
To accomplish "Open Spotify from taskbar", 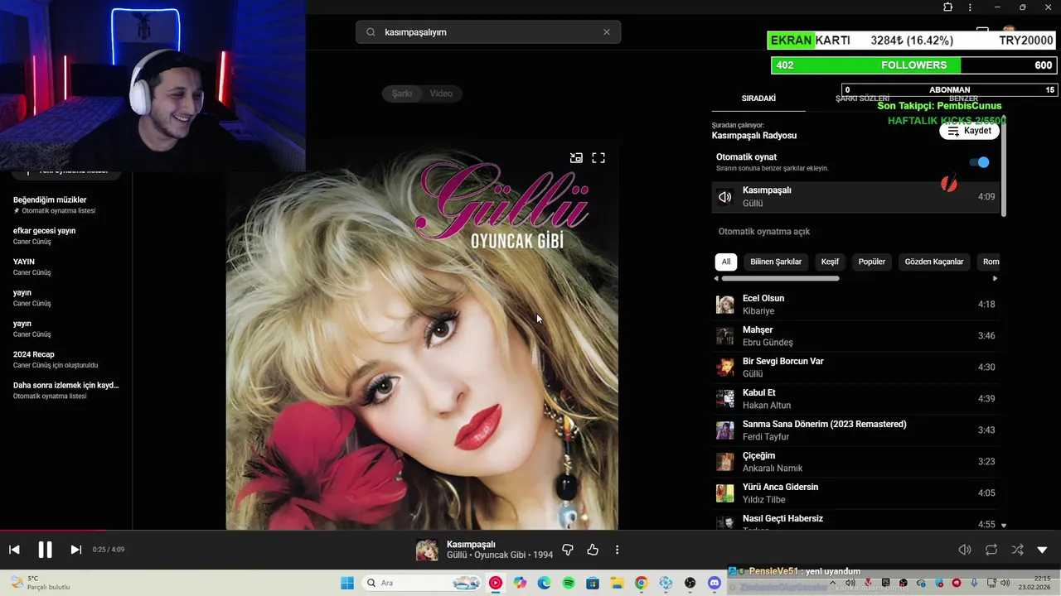I will [x=569, y=584].
